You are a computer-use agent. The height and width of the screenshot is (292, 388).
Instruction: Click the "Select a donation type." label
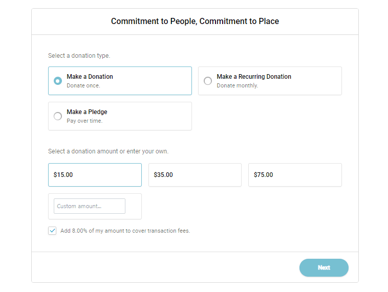tap(79, 56)
